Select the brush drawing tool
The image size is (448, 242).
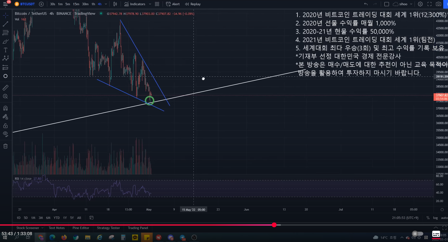click(x=5, y=41)
